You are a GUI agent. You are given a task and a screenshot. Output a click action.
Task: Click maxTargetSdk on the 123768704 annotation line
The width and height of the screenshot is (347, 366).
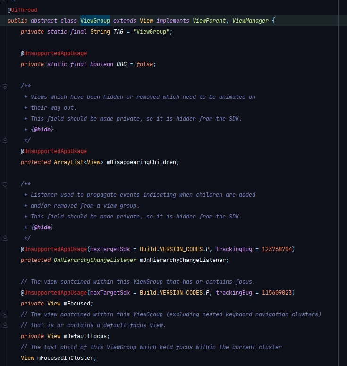110,249
